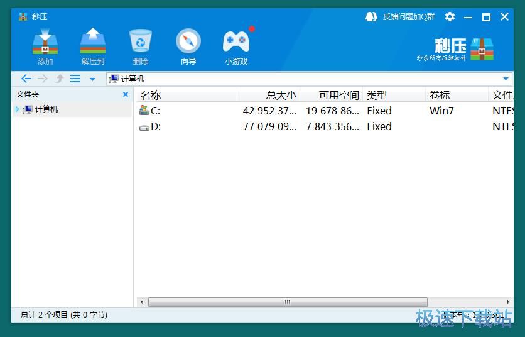This screenshot has width=525, height=337.
Task: Select 计算机 in the folder tree
Action: pos(46,109)
